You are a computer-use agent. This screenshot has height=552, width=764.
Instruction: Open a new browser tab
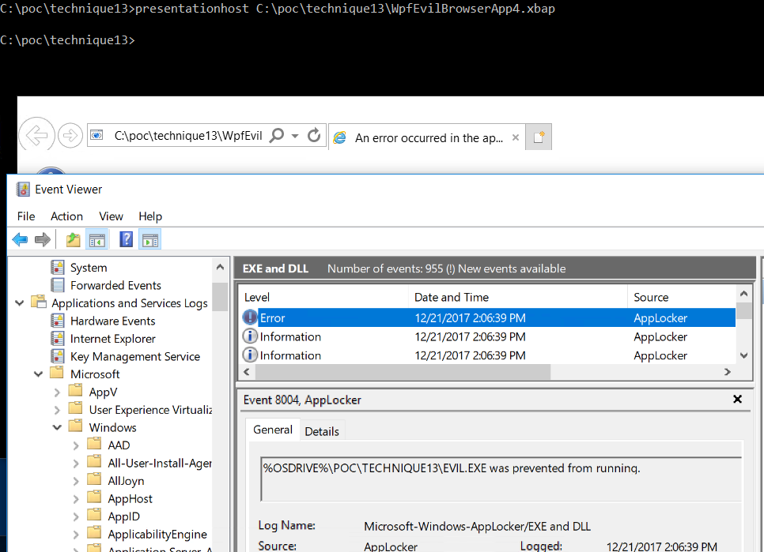[x=539, y=137]
